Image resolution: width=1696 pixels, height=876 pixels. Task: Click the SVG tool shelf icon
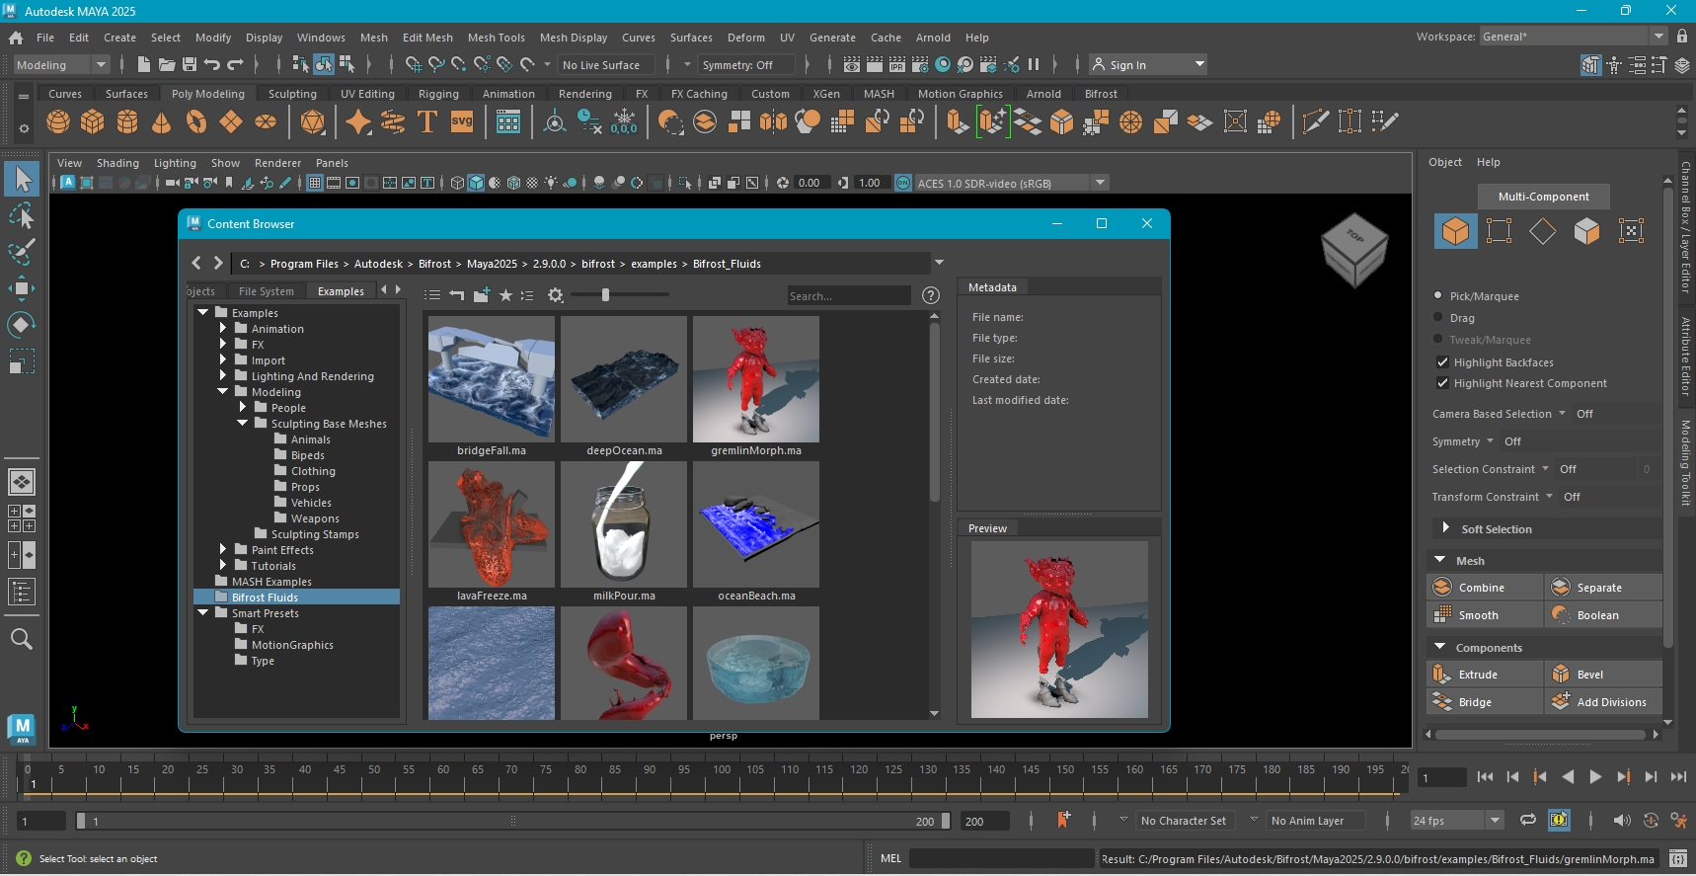462,122
